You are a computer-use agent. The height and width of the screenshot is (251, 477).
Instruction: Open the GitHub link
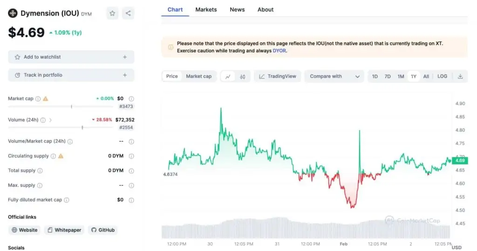tap(103, 230)
